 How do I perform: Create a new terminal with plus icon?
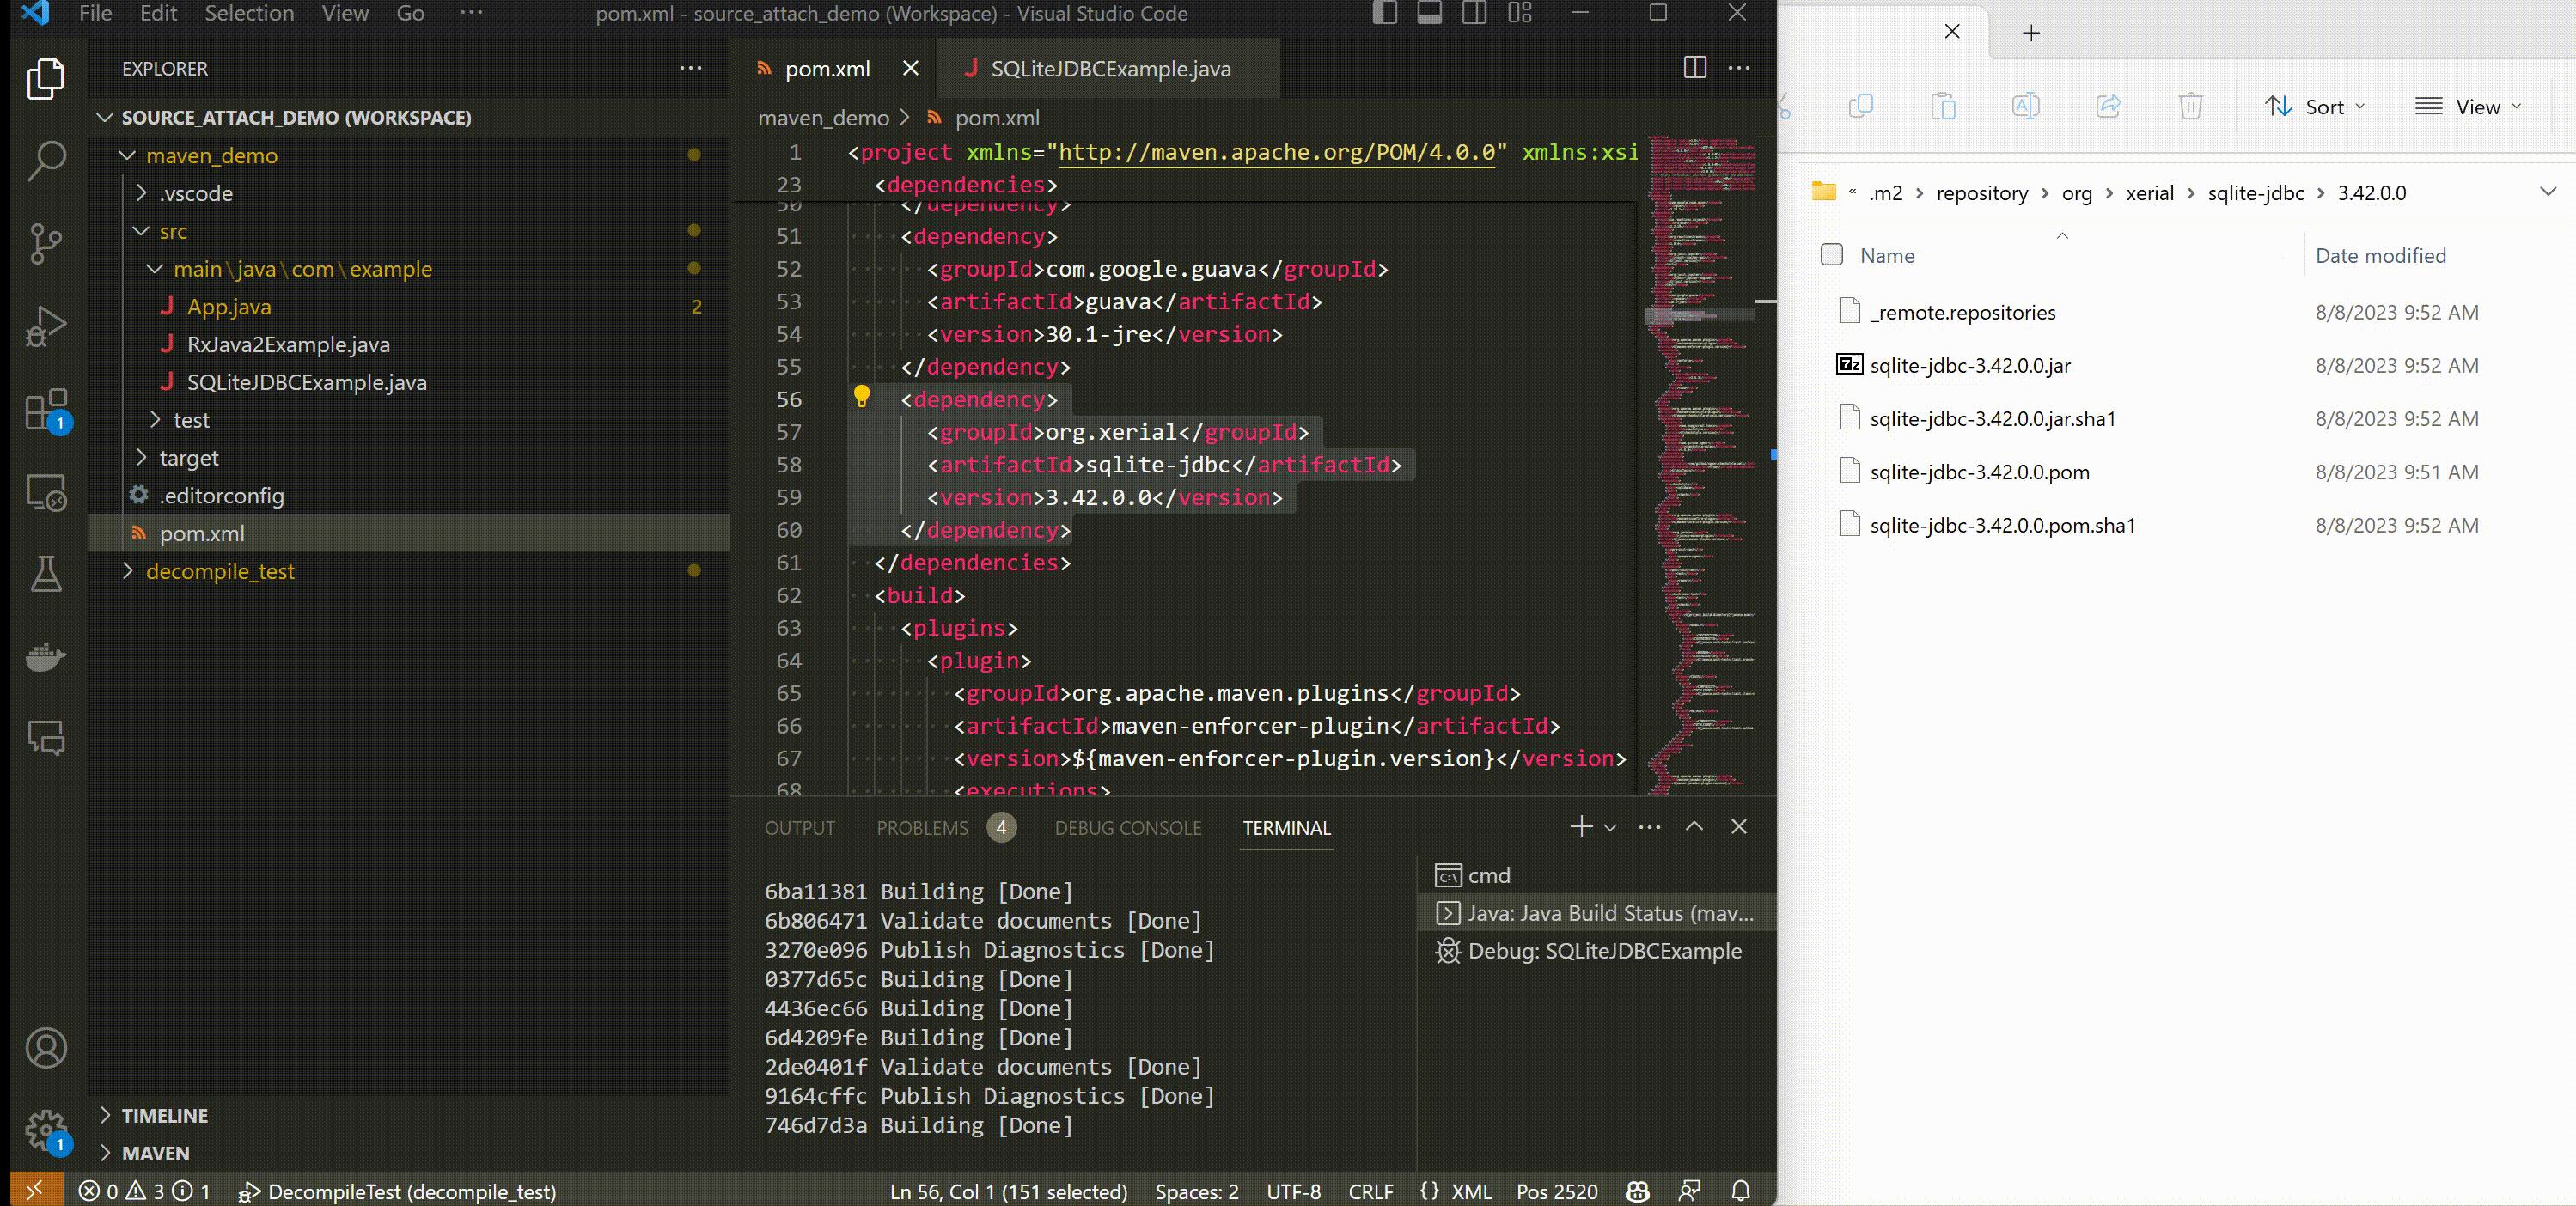1581,827
